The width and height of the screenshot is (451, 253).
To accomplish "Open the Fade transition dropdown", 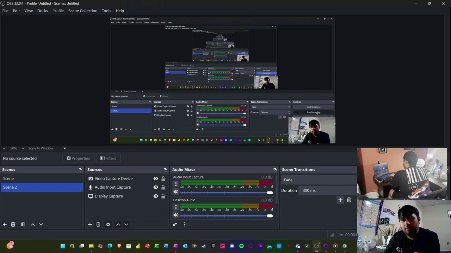I will tap(319, 180).
